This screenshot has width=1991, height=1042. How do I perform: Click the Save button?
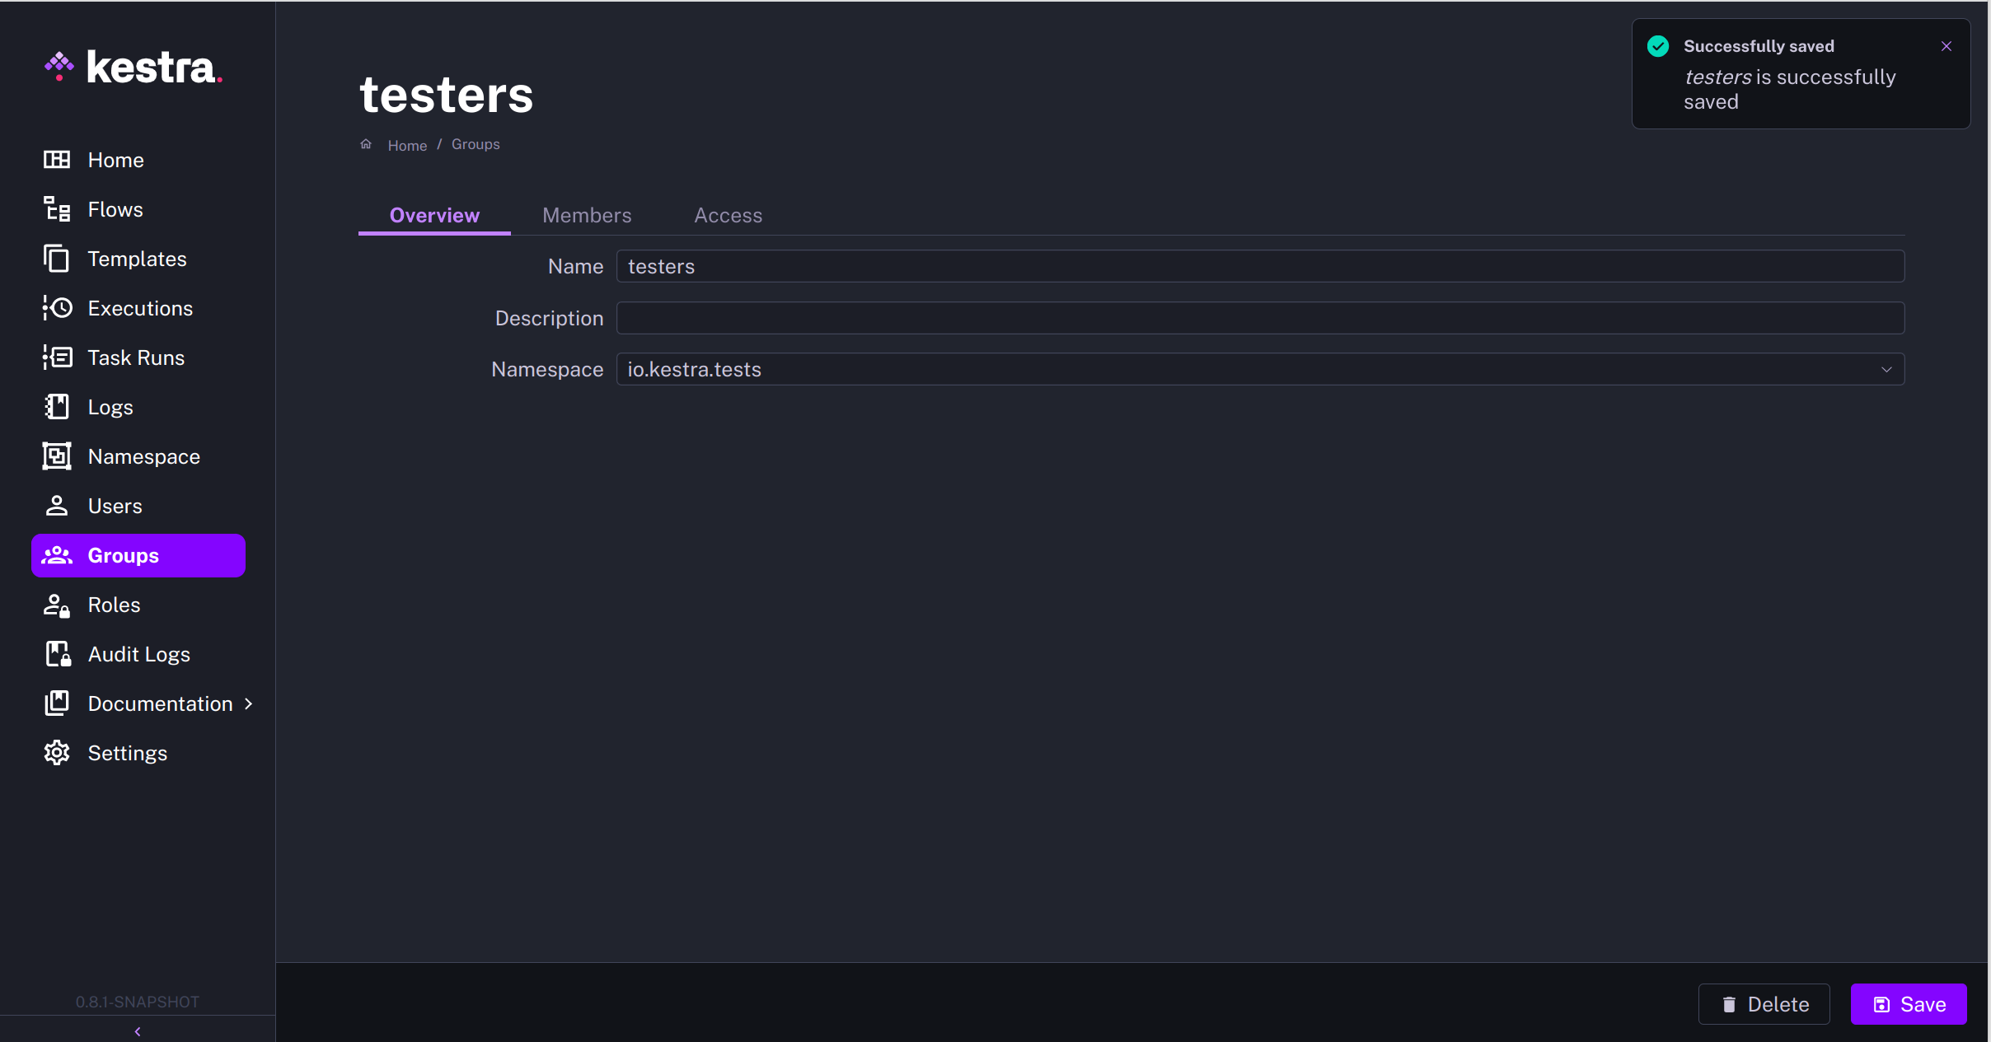click(1909, 1004)
